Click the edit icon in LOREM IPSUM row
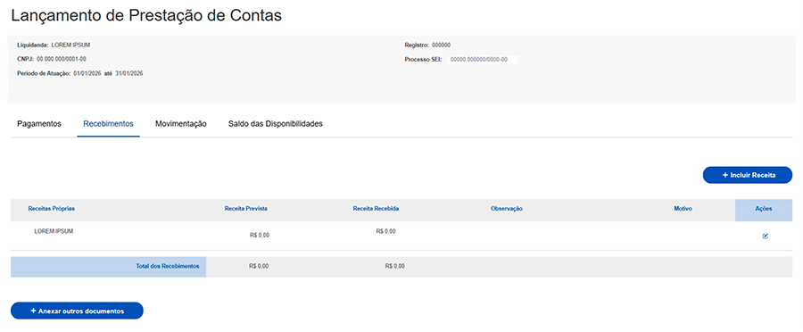 click(766, 237)
